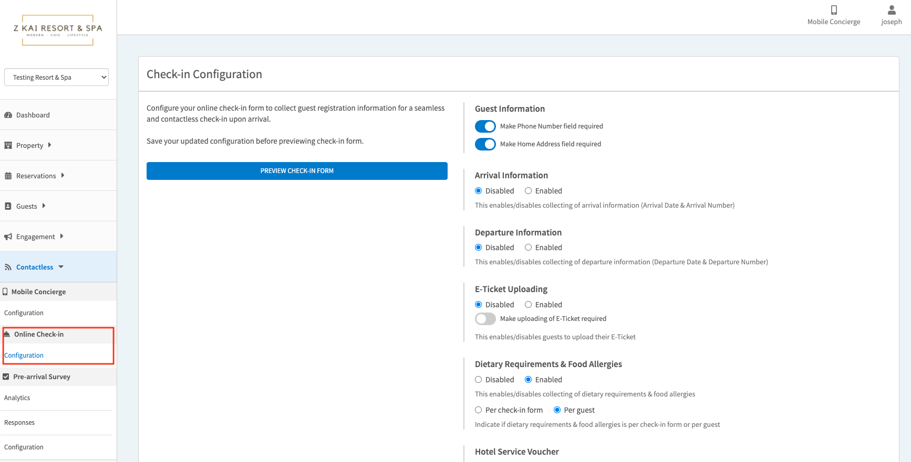Viewport: 911px width, 462px height.
Task: Select Per check-in form radio option
Action: 478,410
